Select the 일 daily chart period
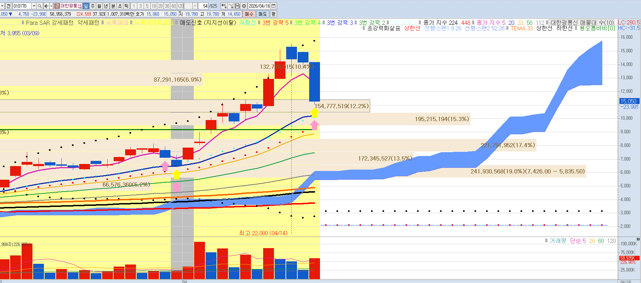This screenshot has height=283, width=641. click(x=86, y=6)
